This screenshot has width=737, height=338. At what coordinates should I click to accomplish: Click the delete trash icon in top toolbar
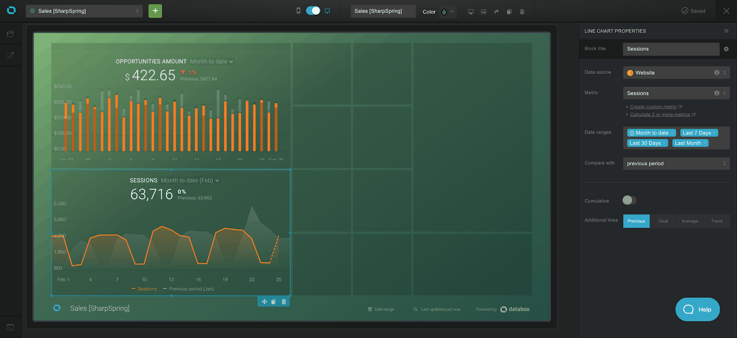click(522, 12)
